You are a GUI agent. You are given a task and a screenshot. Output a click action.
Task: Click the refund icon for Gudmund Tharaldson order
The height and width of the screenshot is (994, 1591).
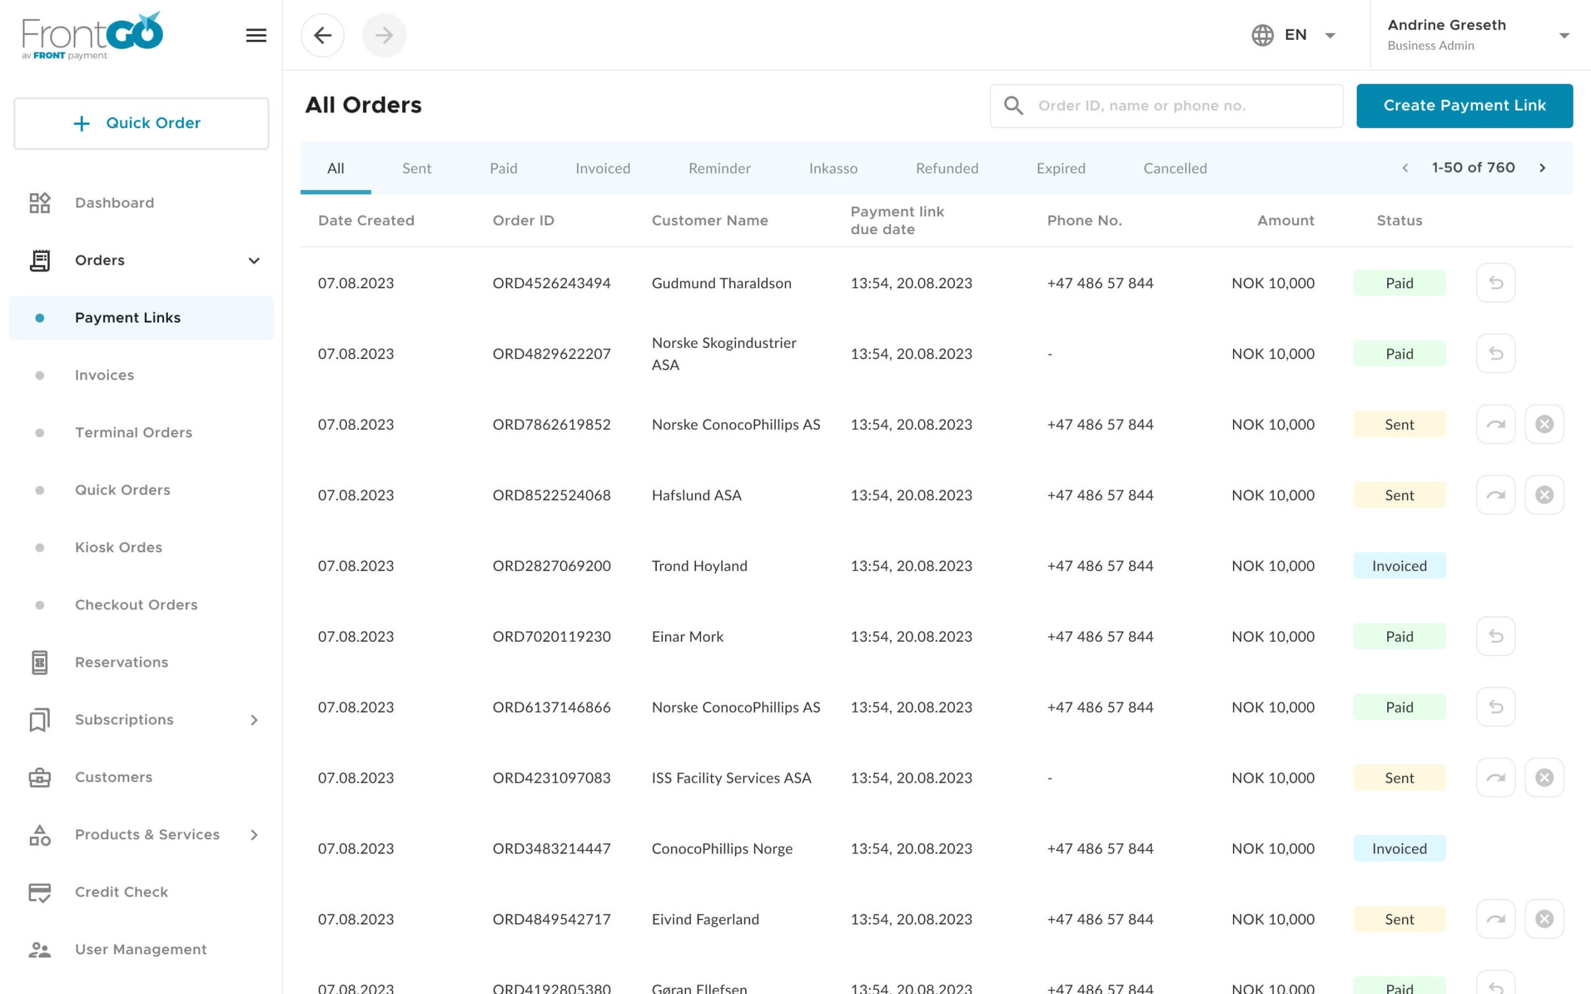[1495, 283]
